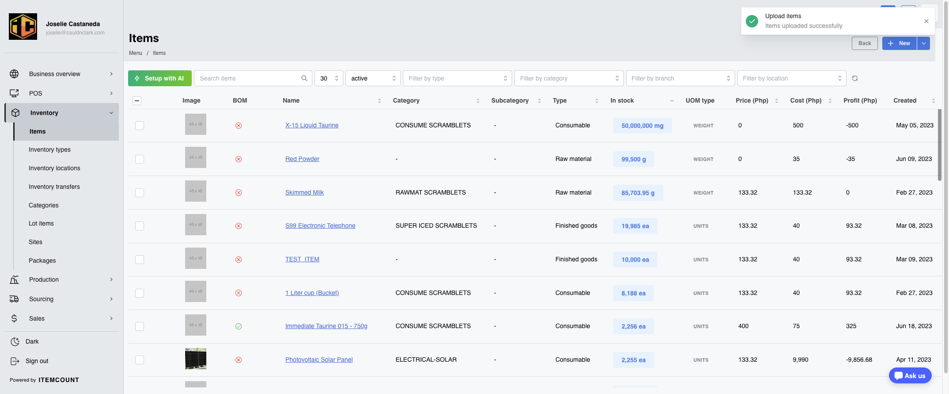Open the Filter by branch dropdown
Image resolution: width=949 pixels, height=394 pixels.
tap(680, 78)
